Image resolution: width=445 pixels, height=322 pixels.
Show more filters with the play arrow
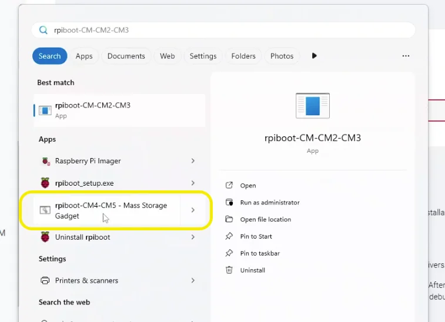pos(314,56)
